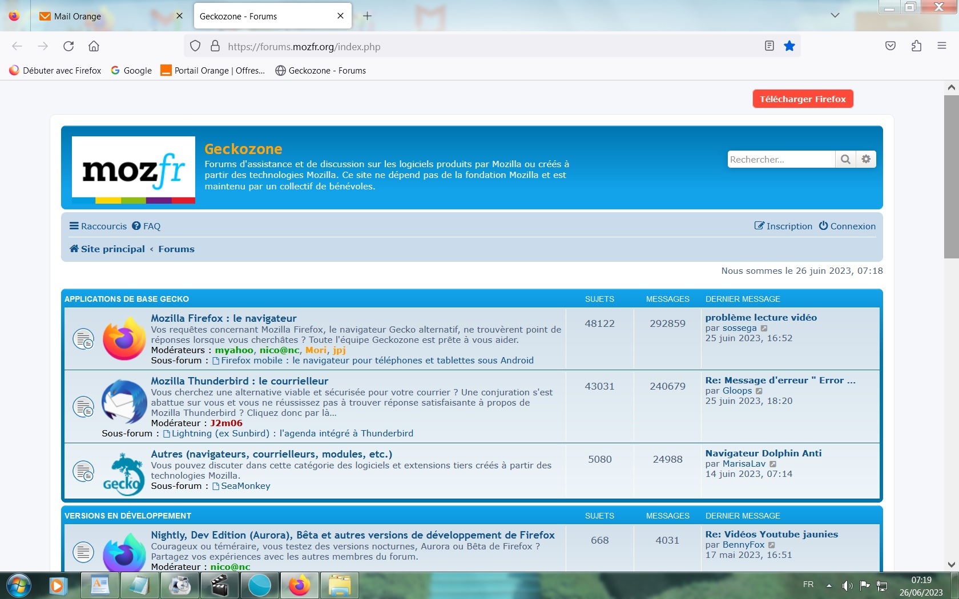959x599 pixels.
Task: Open the Pocket save icon
Action: [890, 46]
